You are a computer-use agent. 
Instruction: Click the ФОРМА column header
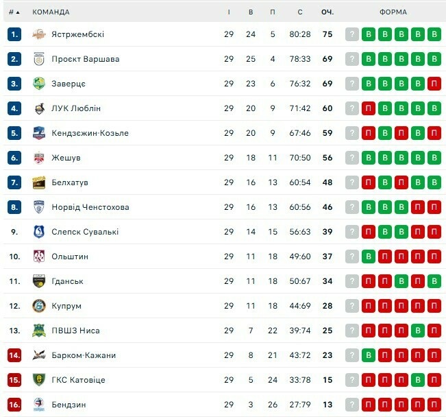[393, 12]
